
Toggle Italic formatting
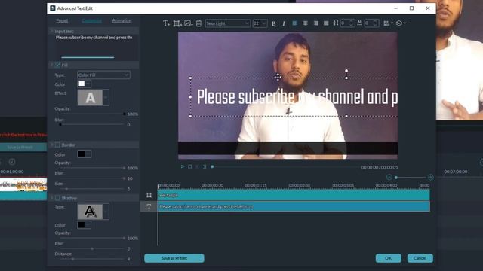pyautogui.click(x=284, y=23)
